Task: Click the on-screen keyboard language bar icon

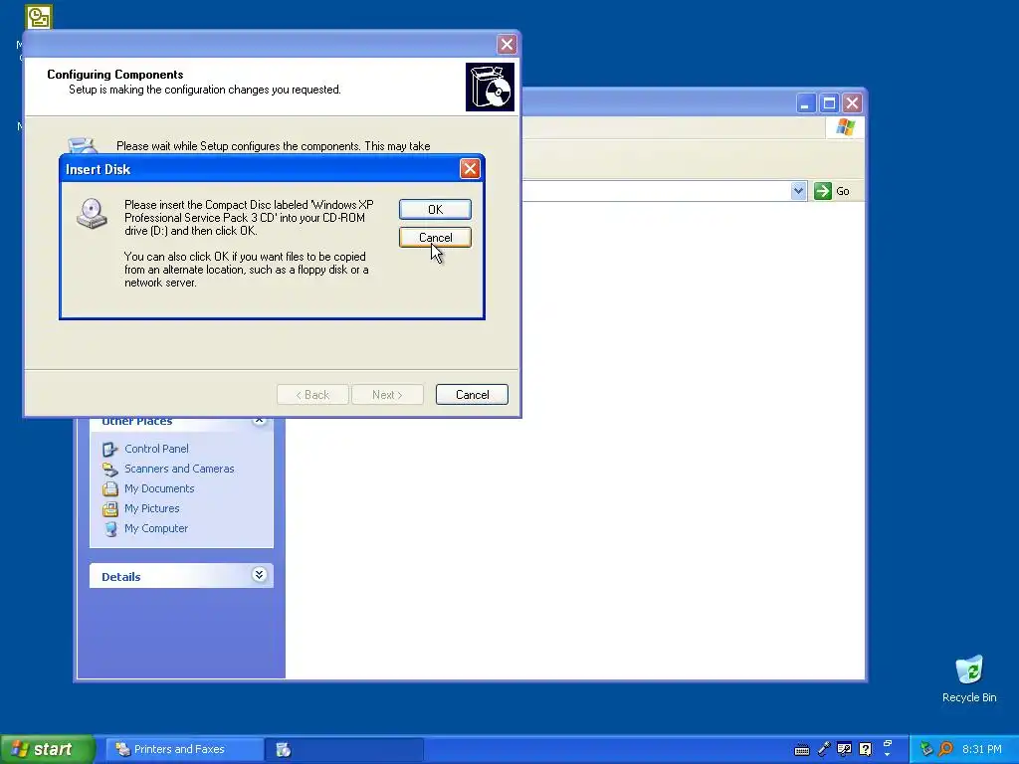Action: tap(802, 750)
